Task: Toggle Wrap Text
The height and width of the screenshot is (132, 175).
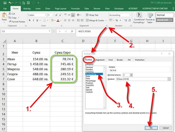Action: click(92, 15)
